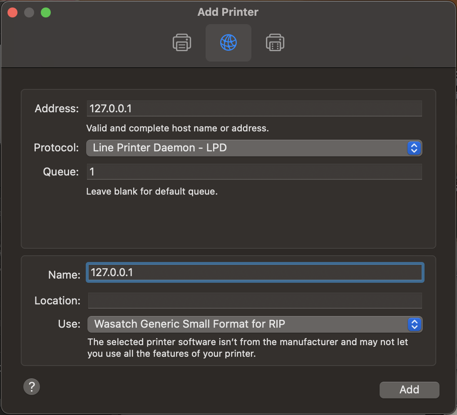457x415 pixels.
Task: Click the blue arrows on Use selector
Action: (x=414, y=324)
